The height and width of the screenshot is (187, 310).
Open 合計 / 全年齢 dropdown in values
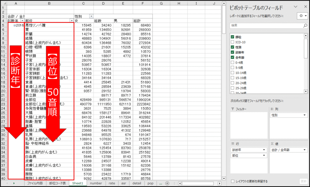pos(304,150)
